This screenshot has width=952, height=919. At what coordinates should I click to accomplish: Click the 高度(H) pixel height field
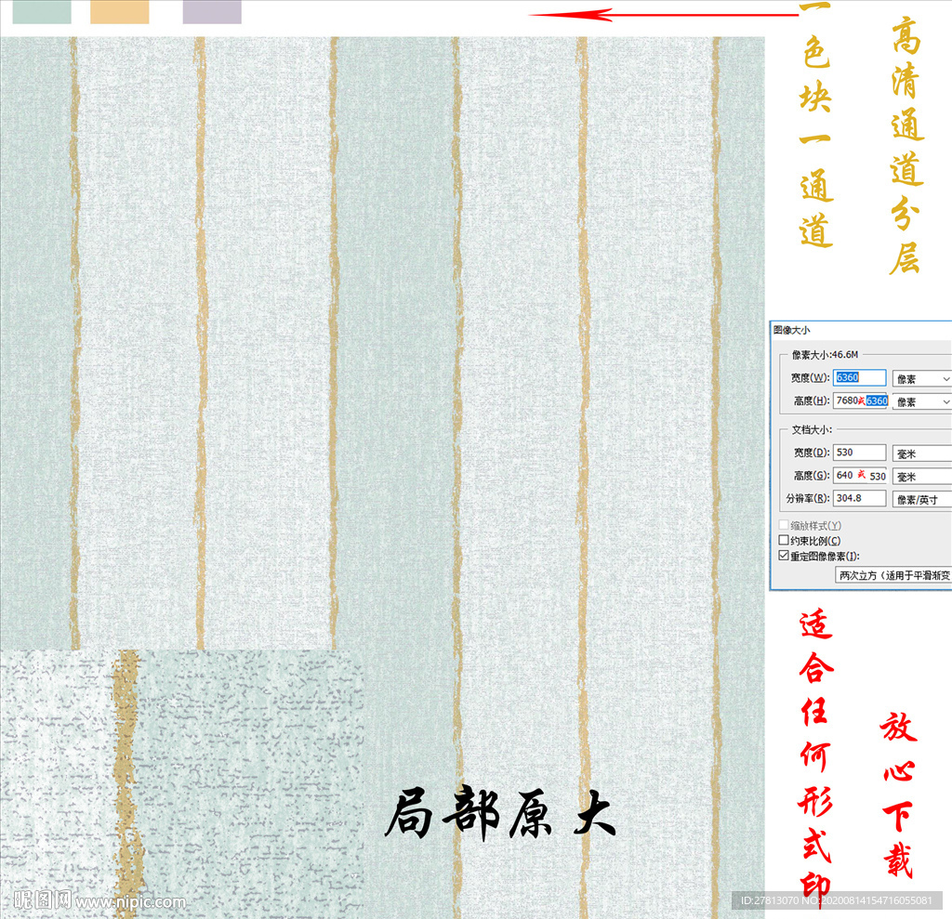click(x=859, y=400)
